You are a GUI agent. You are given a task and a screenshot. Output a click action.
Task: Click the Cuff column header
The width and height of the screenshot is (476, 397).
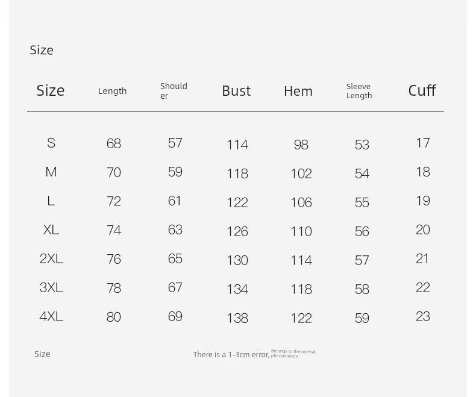pyautogui.click(x=422, y=90)
